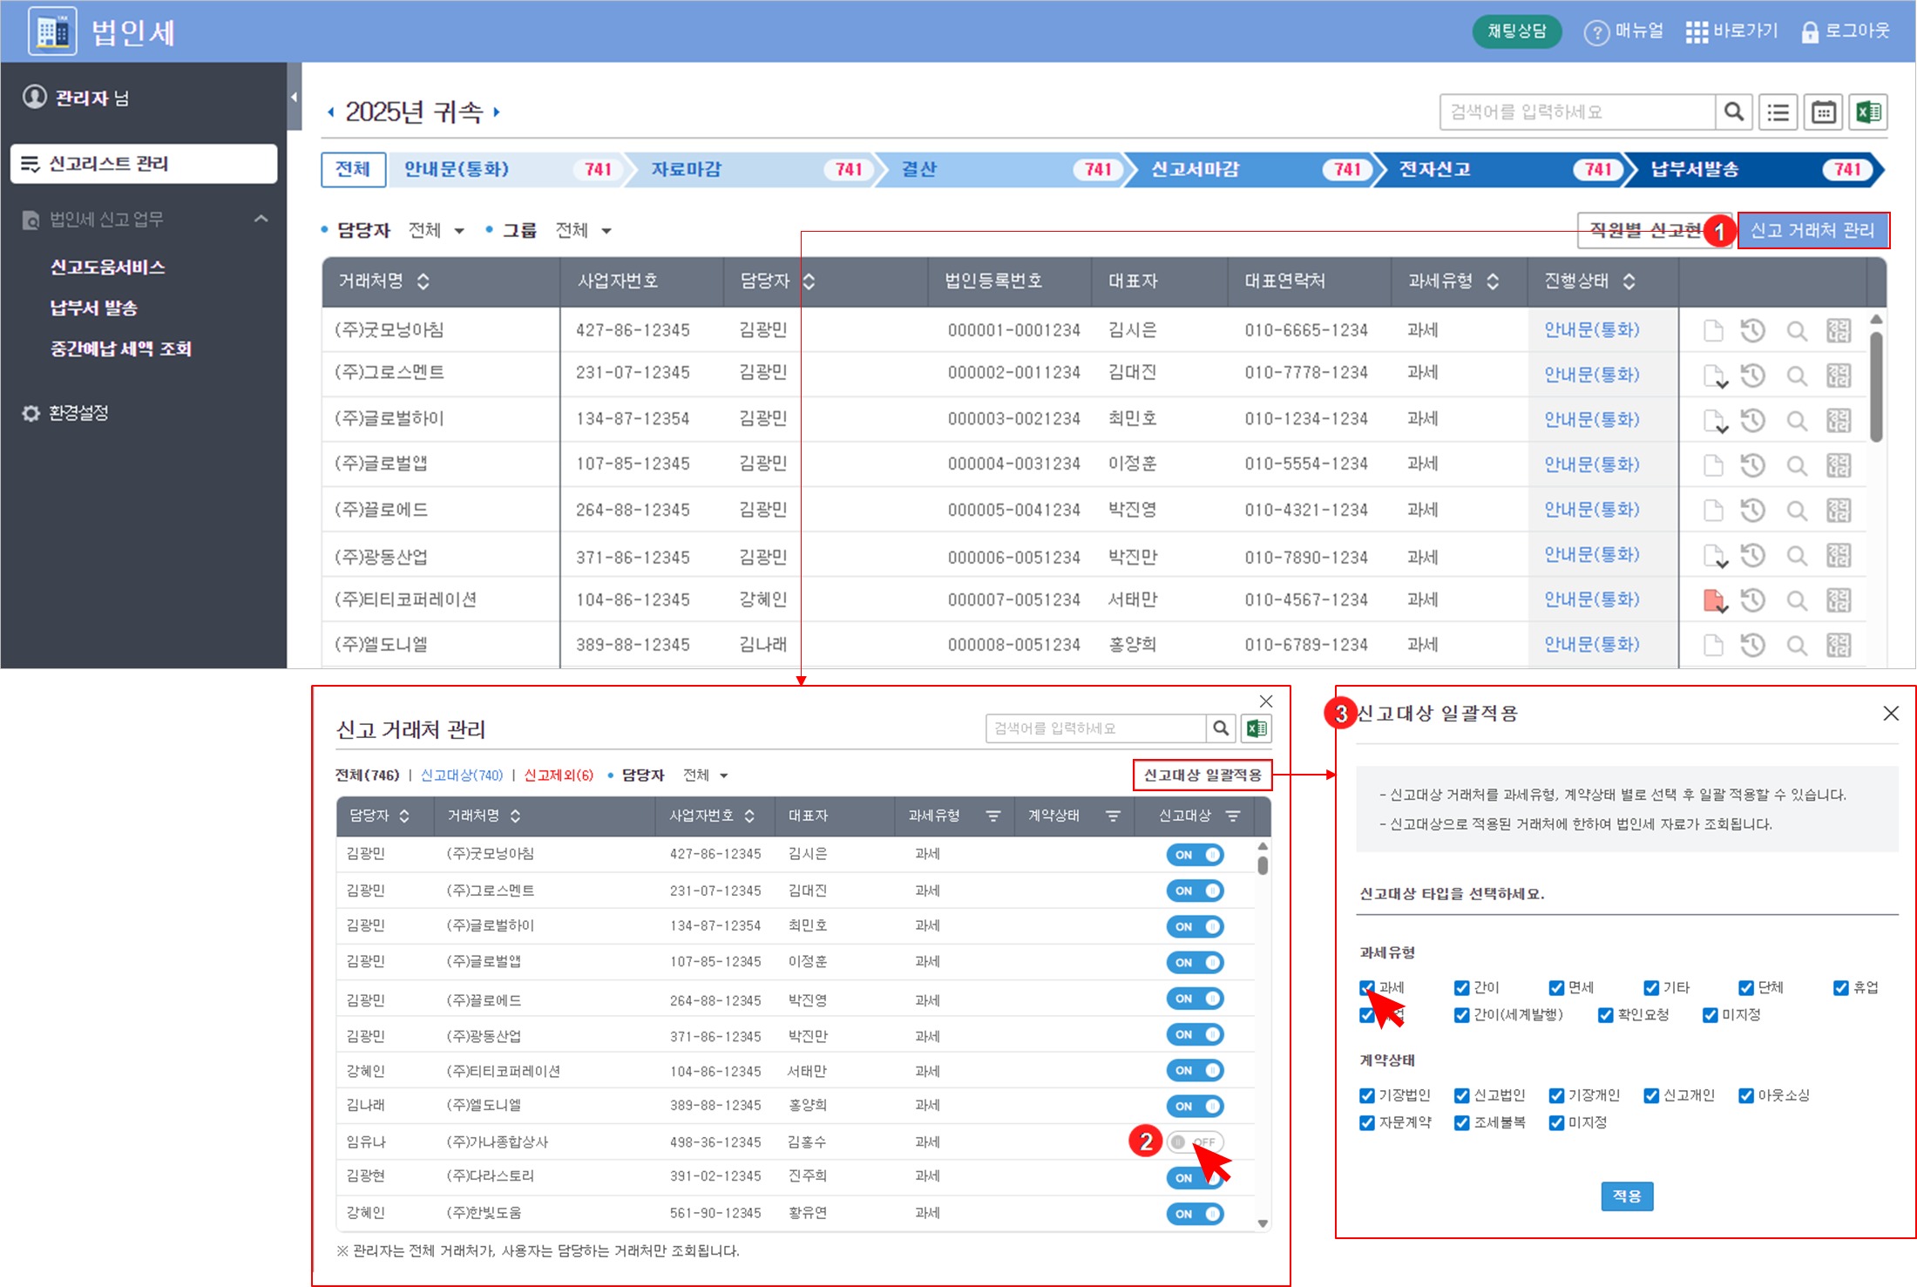Click the top search input field
The image size is (1917, 1287).
point(1576,112)
